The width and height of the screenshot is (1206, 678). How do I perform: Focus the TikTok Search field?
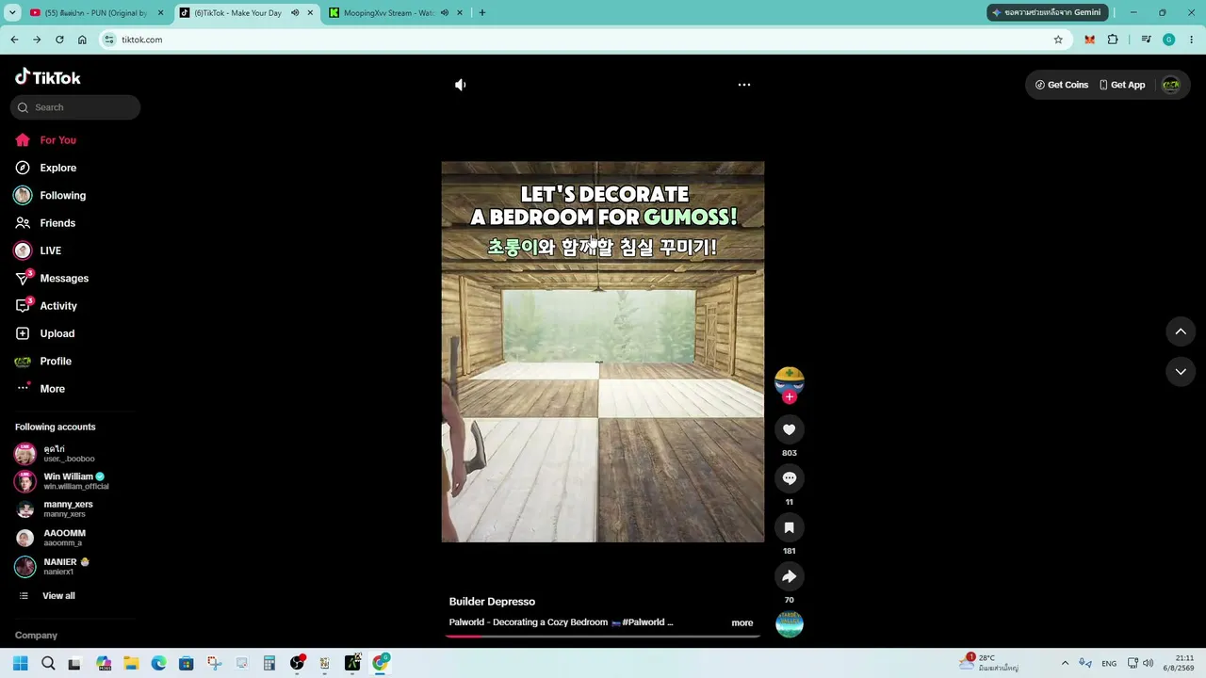coord(75,107)
